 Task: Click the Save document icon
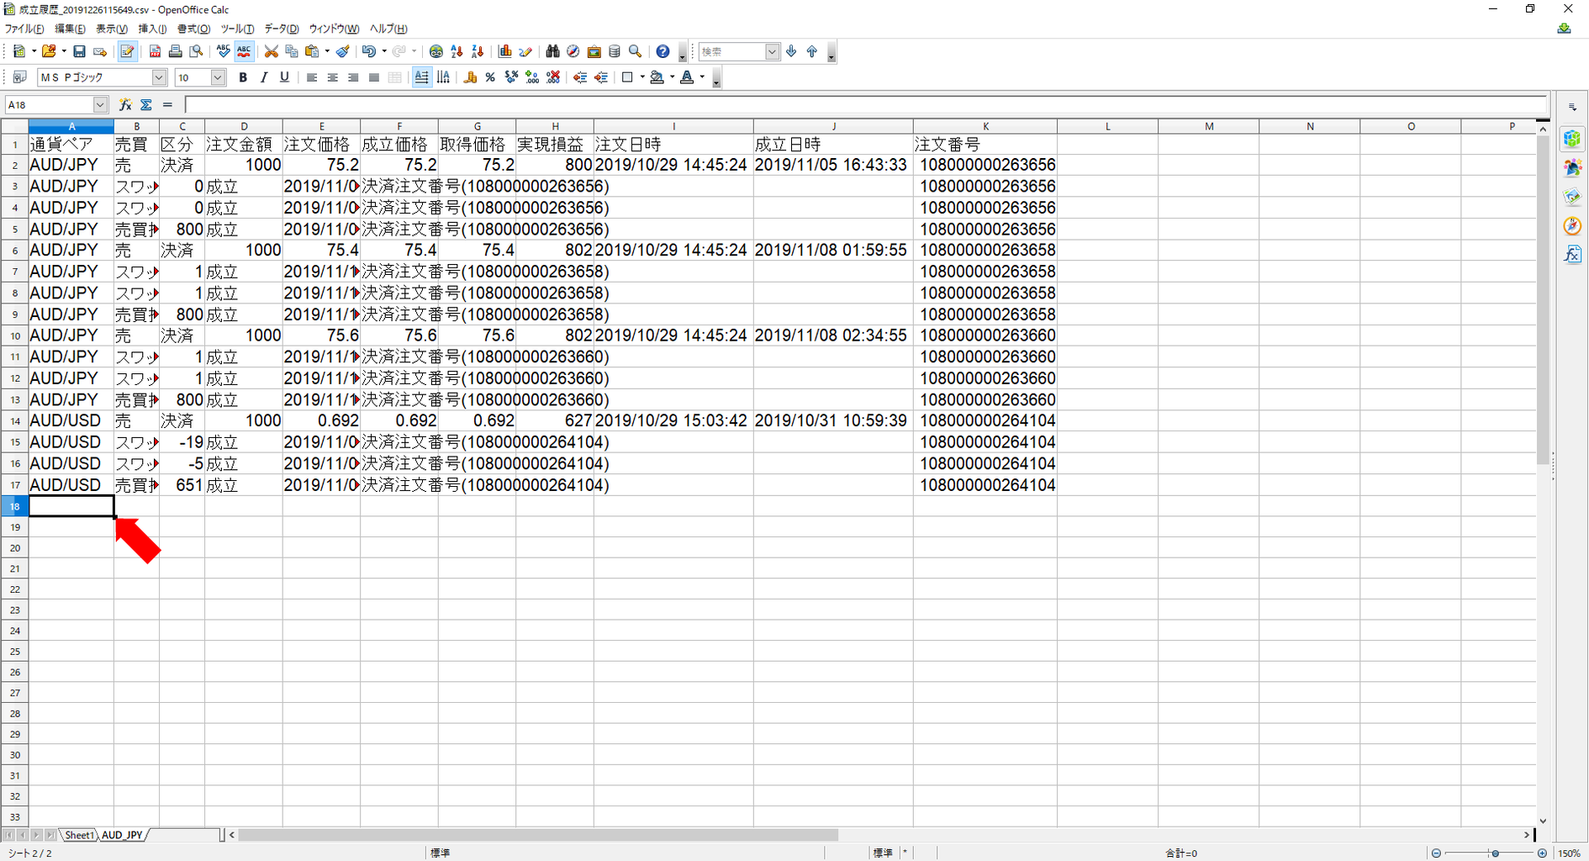(x=79, y=52)
